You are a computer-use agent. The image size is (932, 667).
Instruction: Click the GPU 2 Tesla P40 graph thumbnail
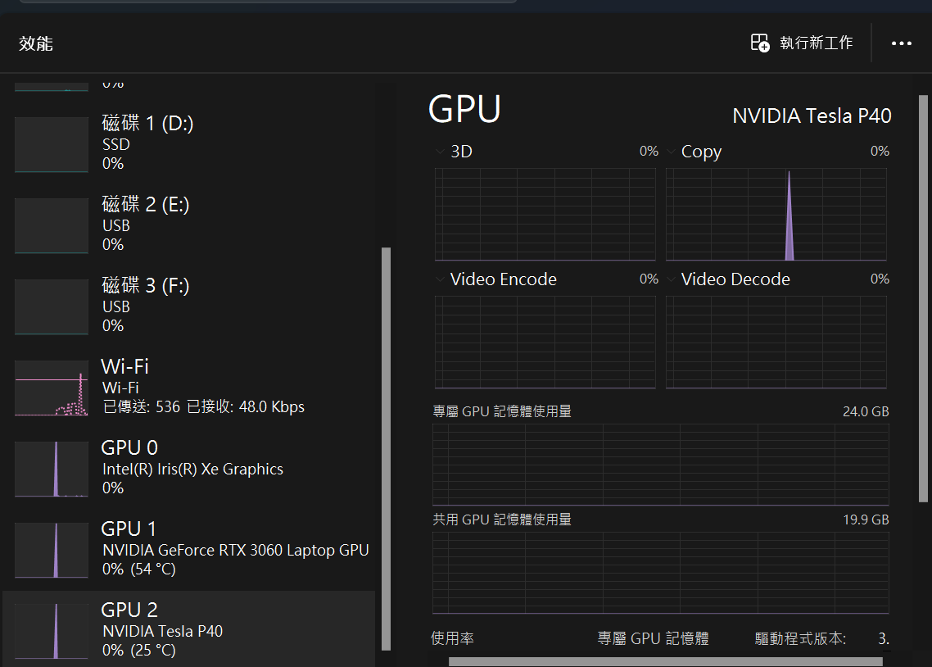(52, 631)
